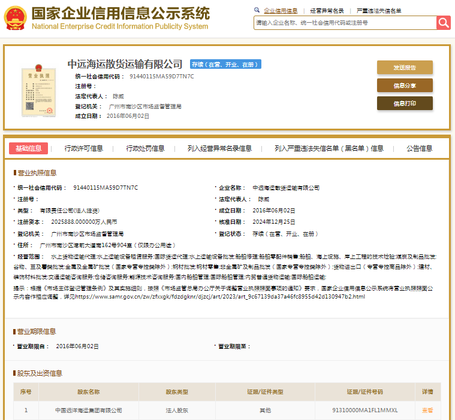Image resolution: width=455 pixels, height=420 pixels.
Task: Open the 列入严重违法失信名单(黑名单)信息 tab
Action: (x=329, y=148)
